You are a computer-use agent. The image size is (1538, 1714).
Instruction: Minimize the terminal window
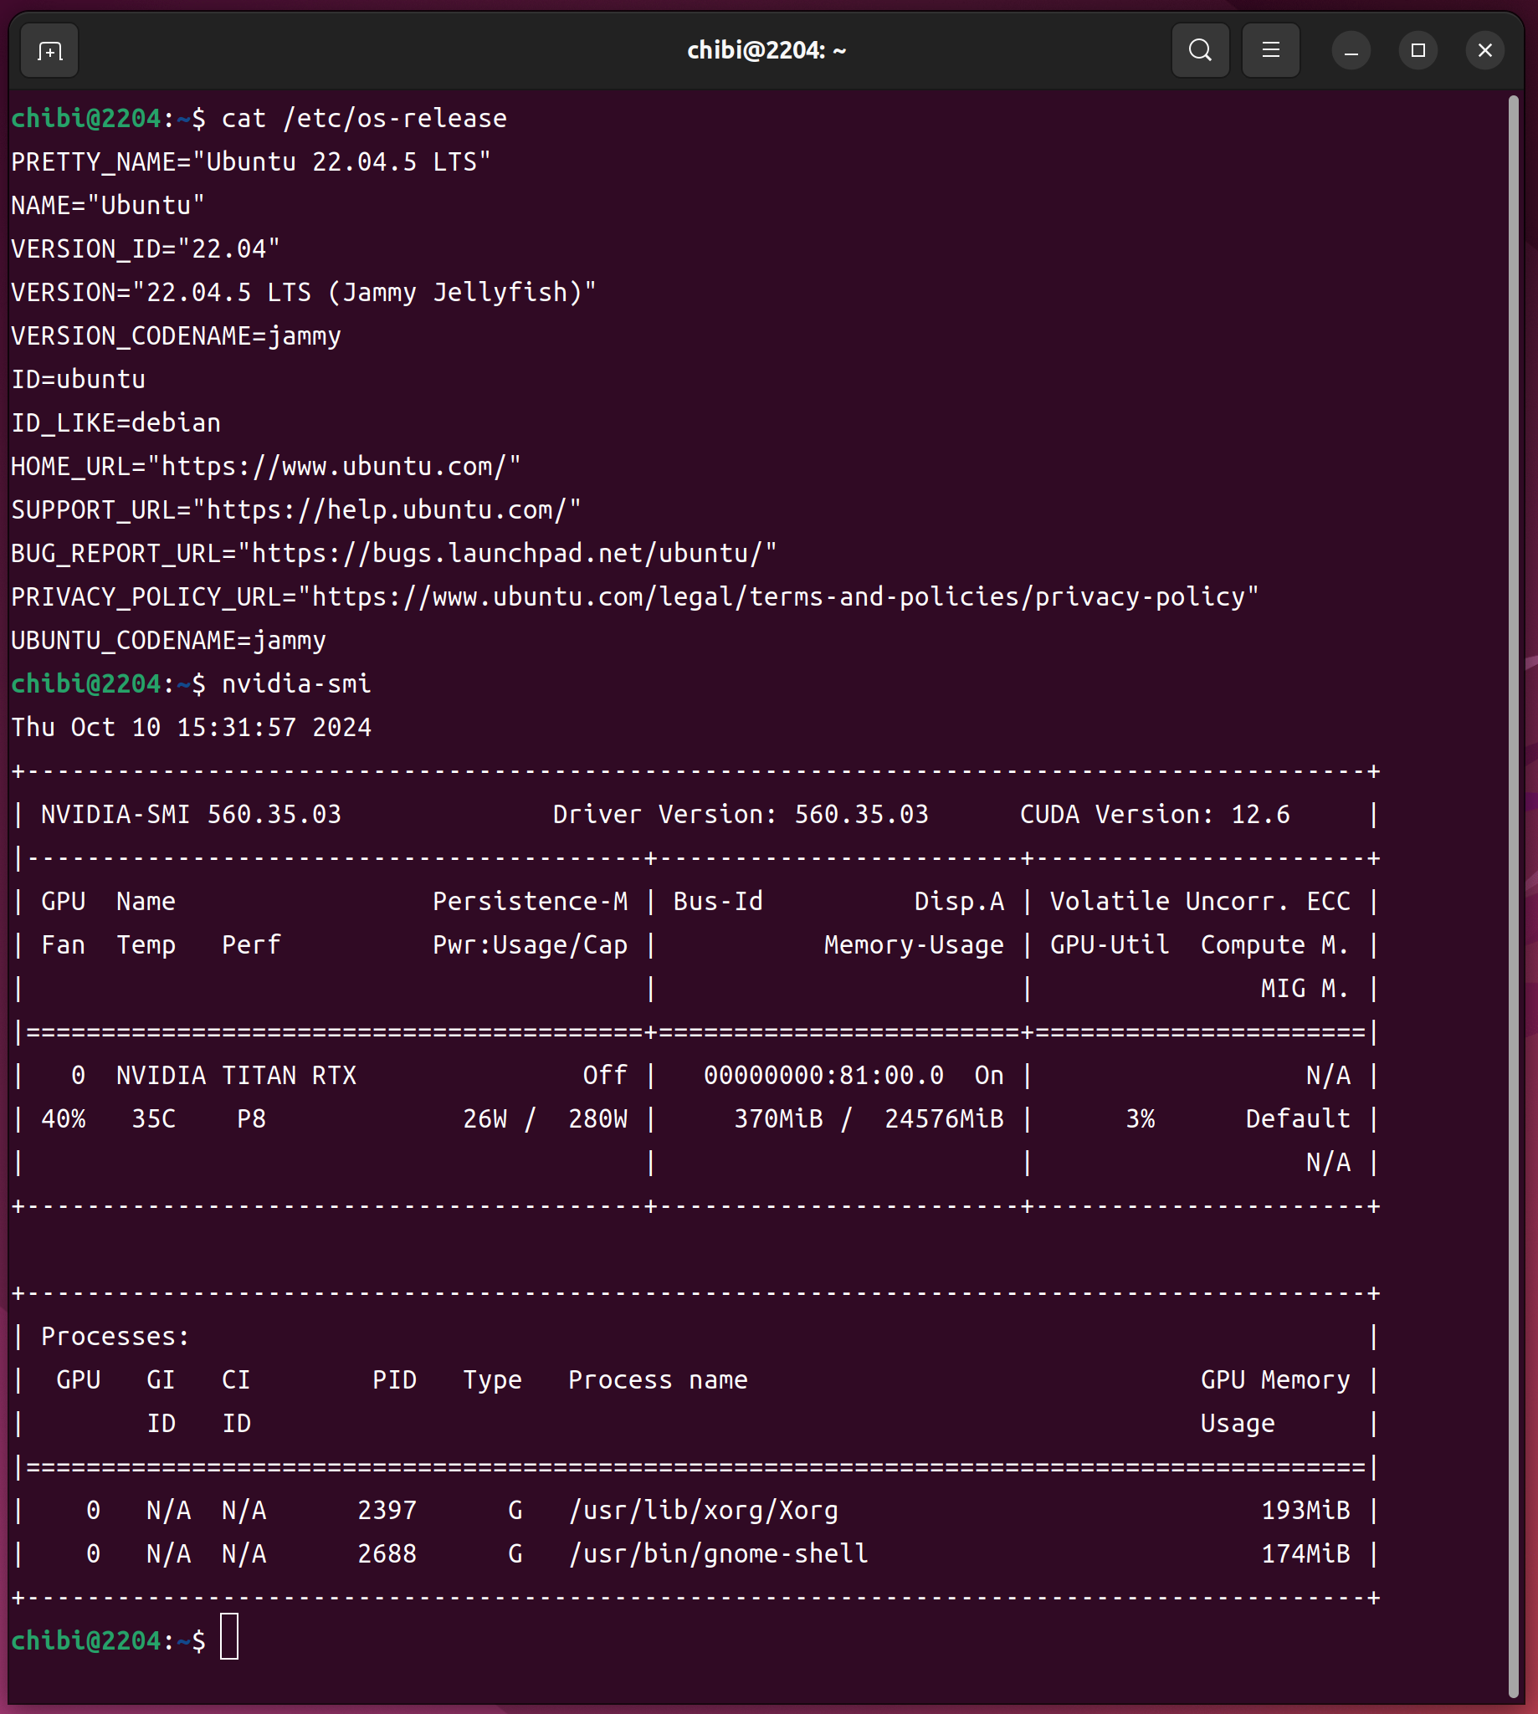pyautogui.click(x=1351, y=52)
